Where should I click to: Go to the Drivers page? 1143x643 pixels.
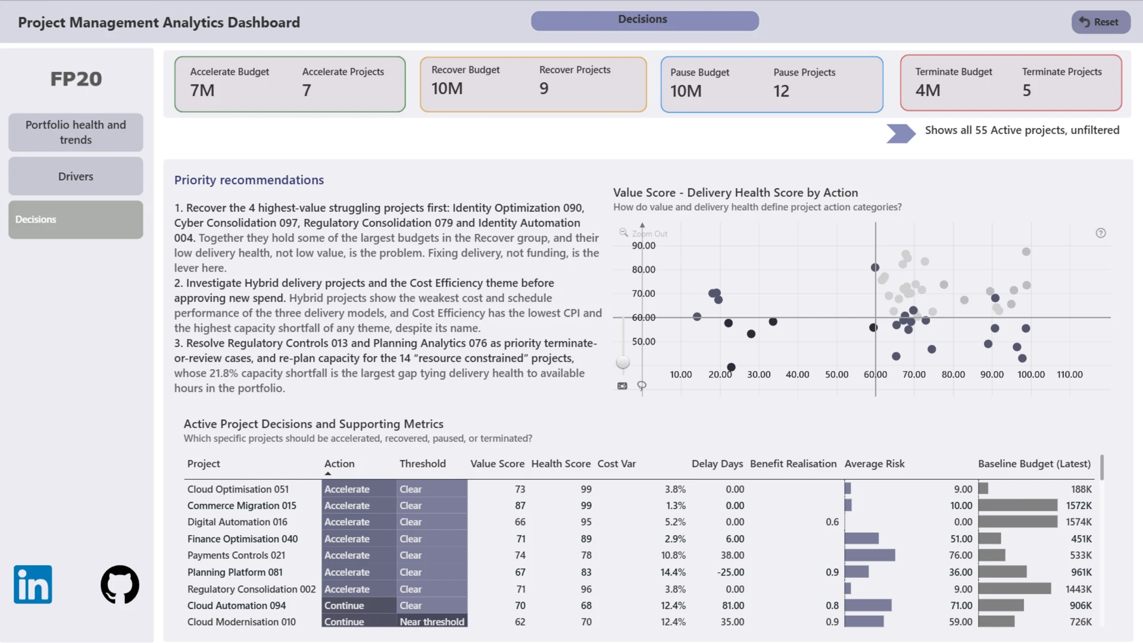point(76,176)
